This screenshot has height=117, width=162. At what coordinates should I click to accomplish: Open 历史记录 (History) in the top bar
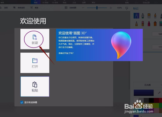(146, 2)
